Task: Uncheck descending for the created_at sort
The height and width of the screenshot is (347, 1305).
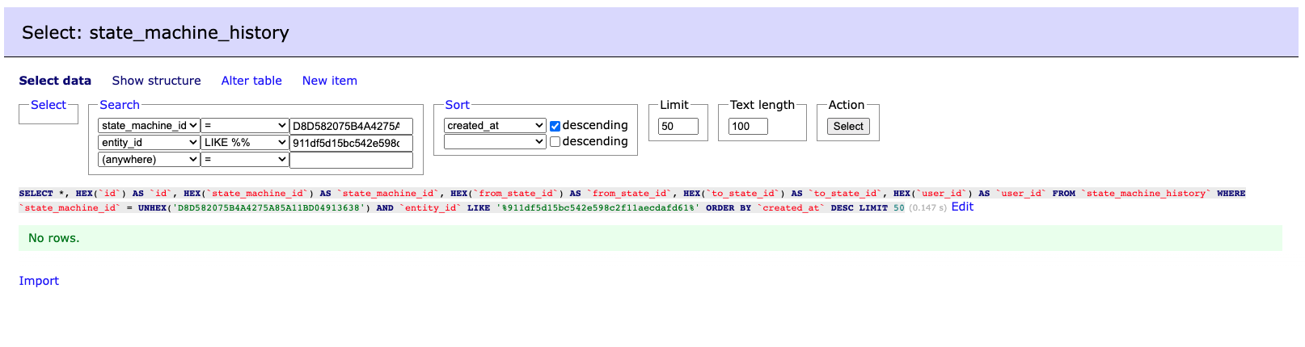Action: (x=555, y=126)
